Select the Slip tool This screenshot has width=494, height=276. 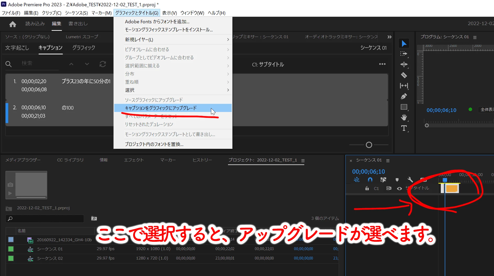tap(404, 86)
